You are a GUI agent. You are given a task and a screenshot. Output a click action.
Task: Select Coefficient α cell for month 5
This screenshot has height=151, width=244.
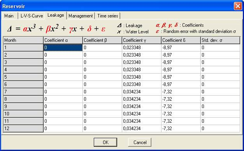tap(63, 77)
